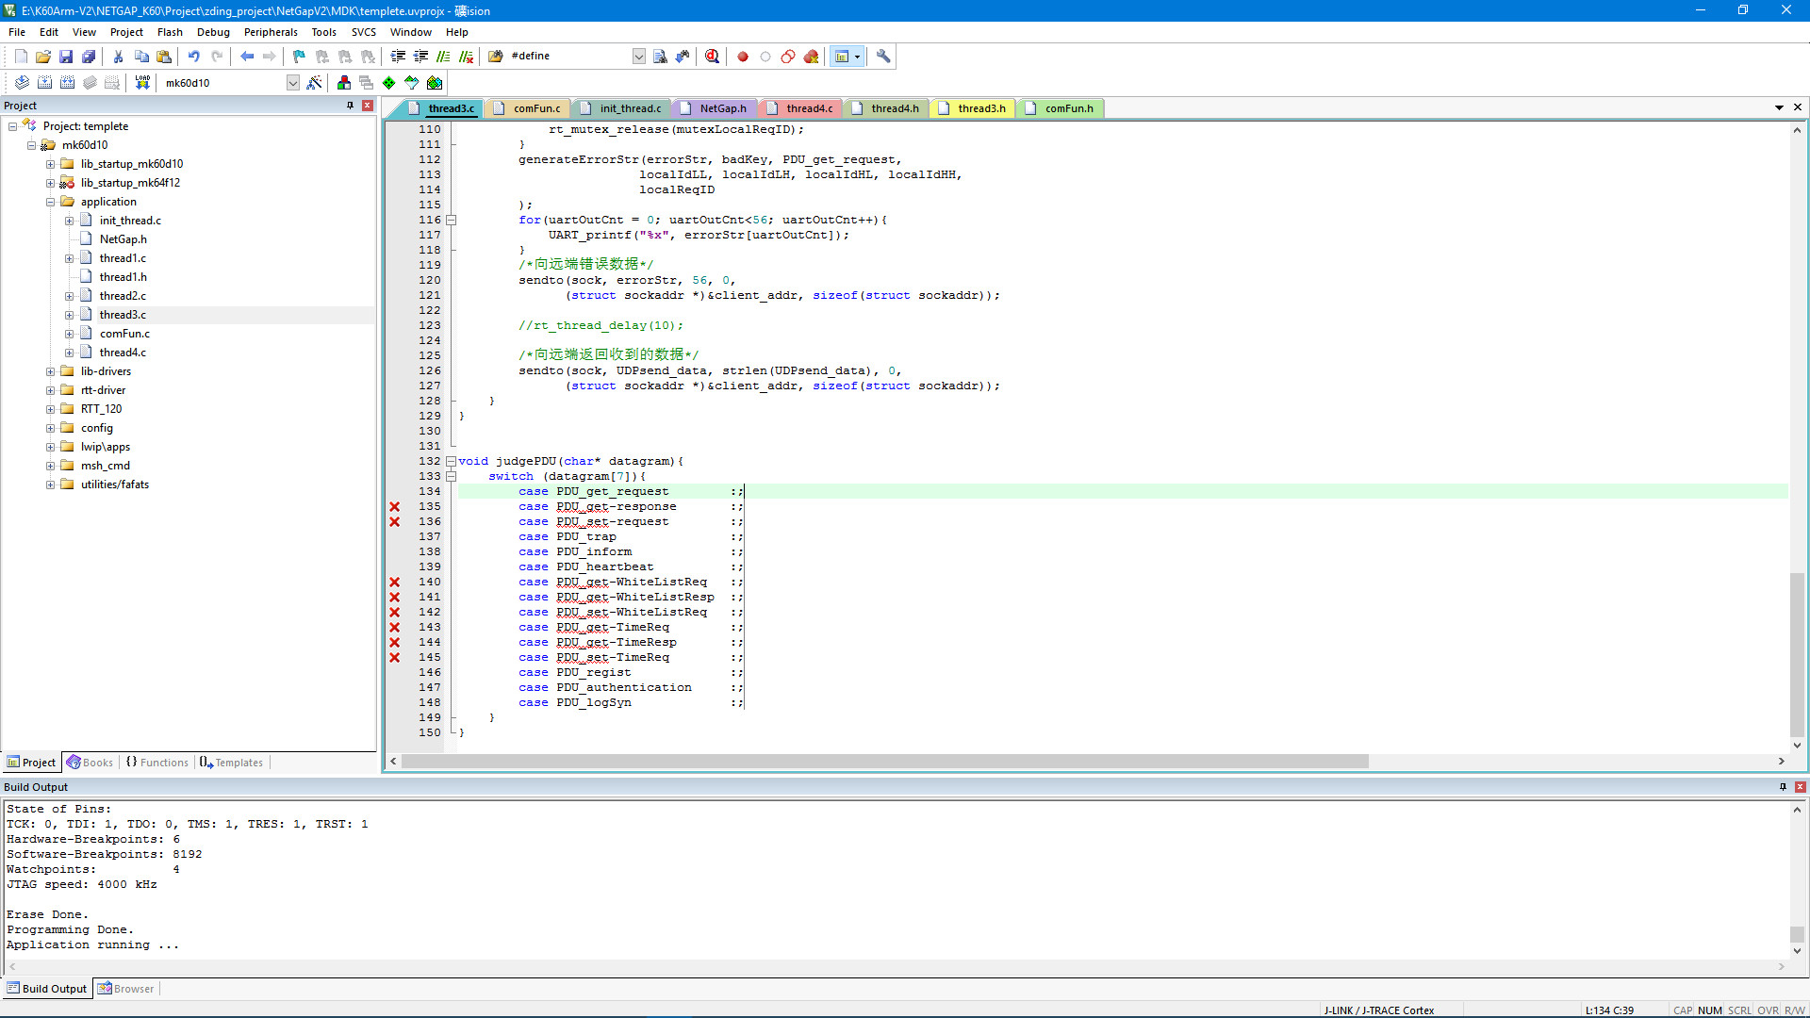Collapse the application group

pos(51,202)
